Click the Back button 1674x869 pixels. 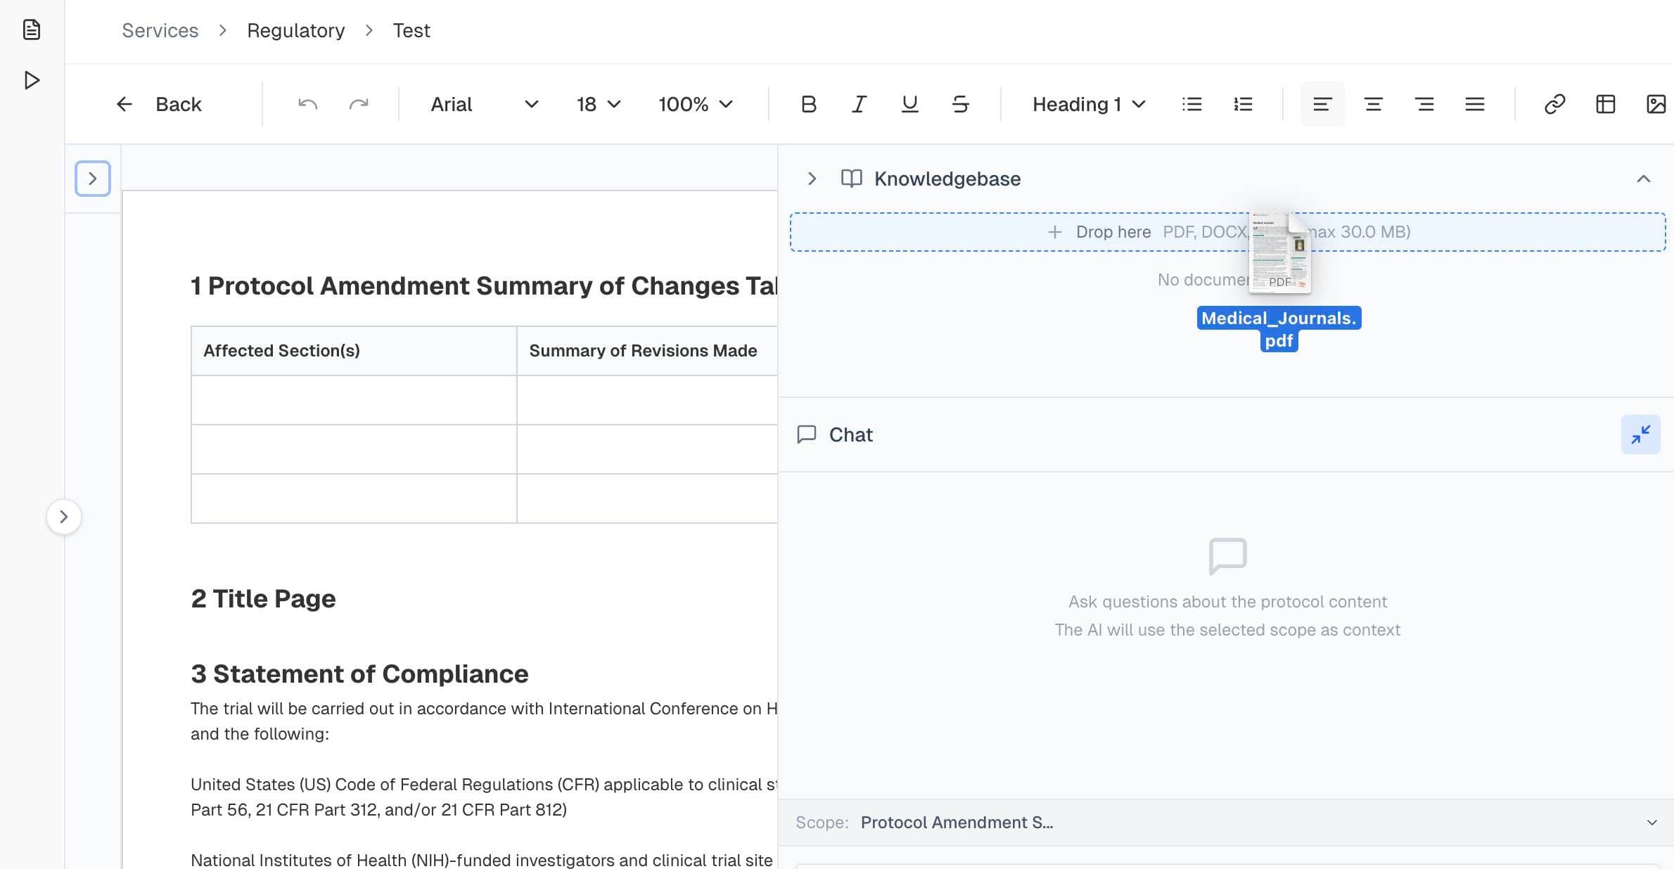[162, 104]
